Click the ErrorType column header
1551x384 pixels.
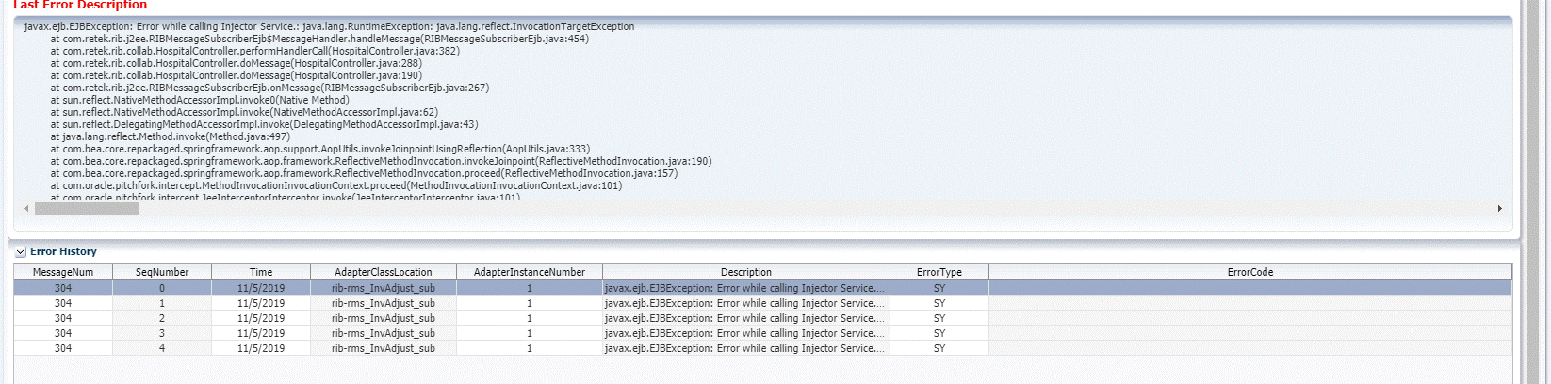(939, 272)
